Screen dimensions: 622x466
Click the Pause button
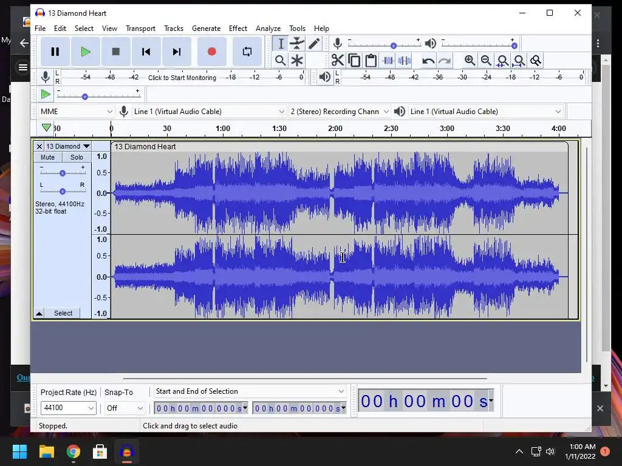pos(55,52)
